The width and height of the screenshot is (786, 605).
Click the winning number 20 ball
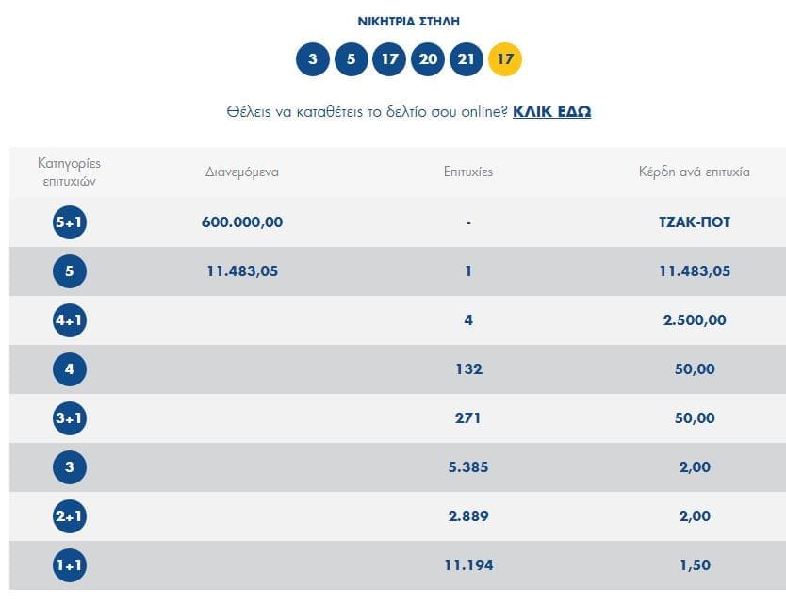[x=428, y=59]
